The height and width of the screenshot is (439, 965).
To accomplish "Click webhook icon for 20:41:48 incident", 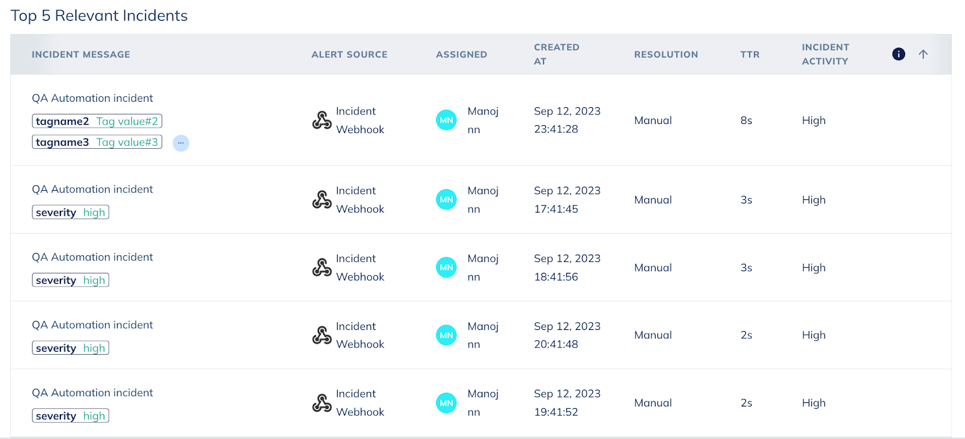I will coord(321,335).
